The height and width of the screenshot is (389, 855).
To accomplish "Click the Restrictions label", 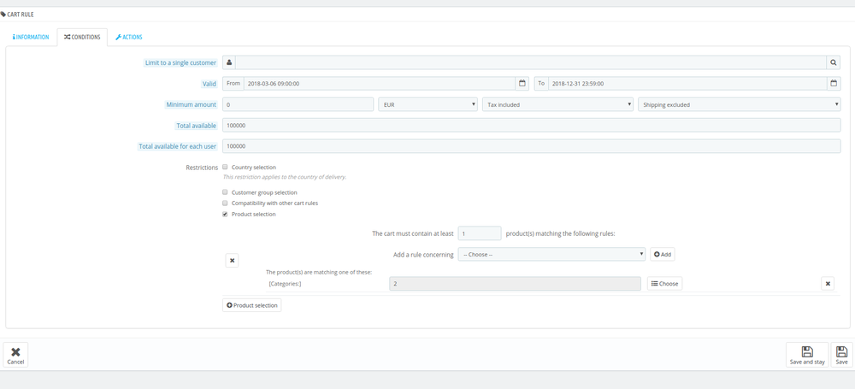I will 202,168.
